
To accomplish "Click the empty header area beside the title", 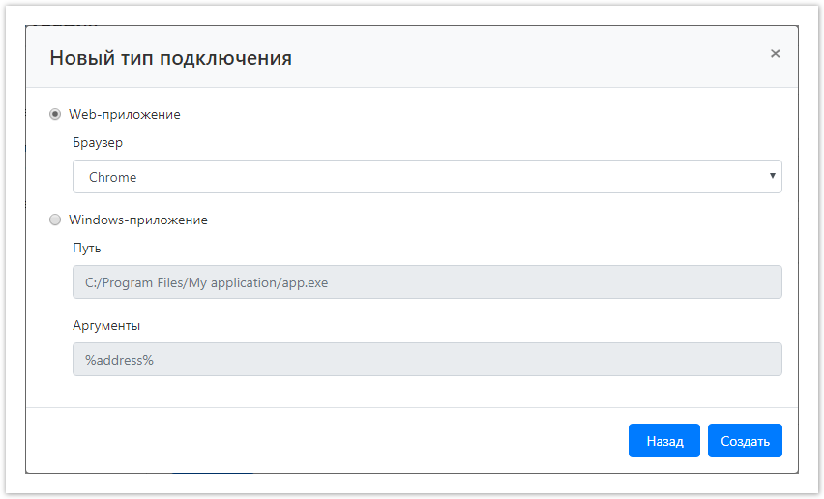I will point(532,58).
